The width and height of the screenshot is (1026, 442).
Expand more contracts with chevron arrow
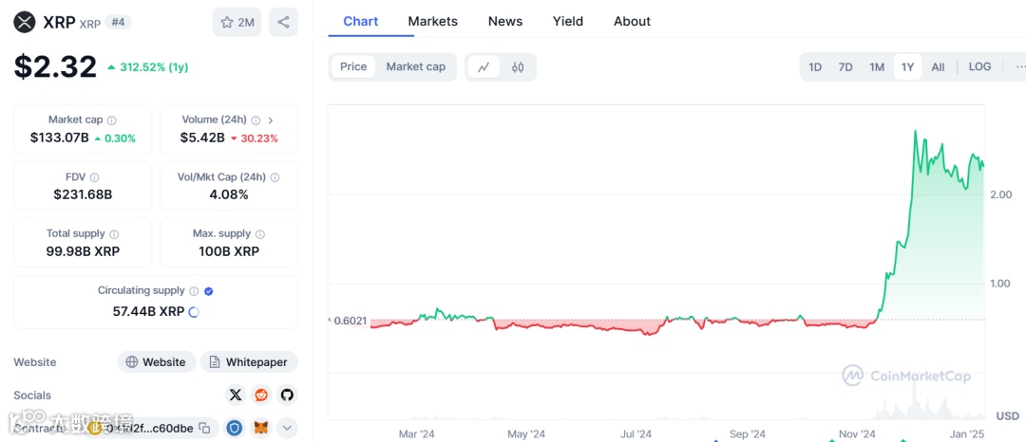[x=286, y=428]
